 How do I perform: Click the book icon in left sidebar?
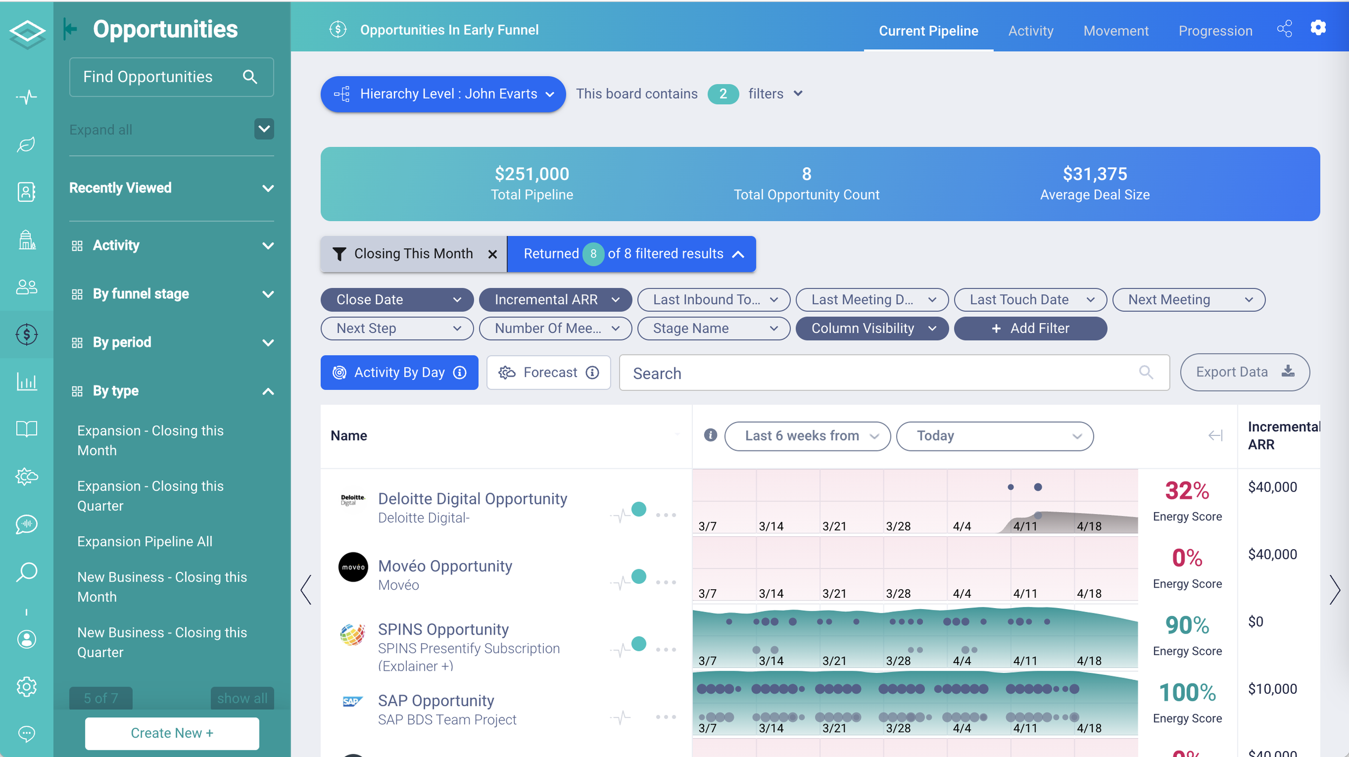[x=26, y=429]
